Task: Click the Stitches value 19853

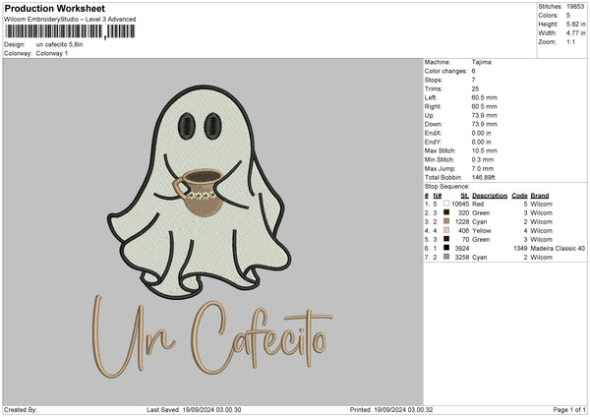Action: [x=575, y=7]
